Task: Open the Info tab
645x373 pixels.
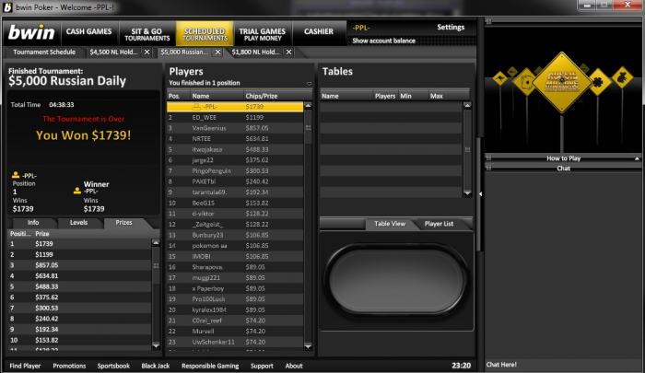Action: click(33, 223)
